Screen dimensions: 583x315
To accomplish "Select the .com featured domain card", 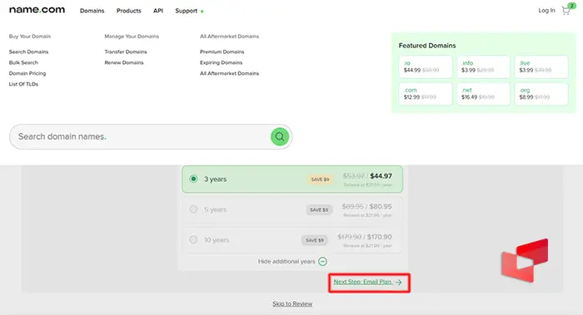I will (x=426, y=94).
